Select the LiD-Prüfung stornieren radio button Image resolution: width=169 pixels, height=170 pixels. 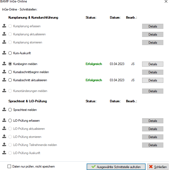[10, 137]
